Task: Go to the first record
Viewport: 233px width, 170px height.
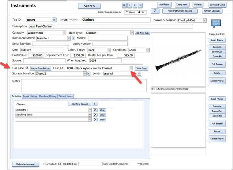Action: click(x=124, y=6)
